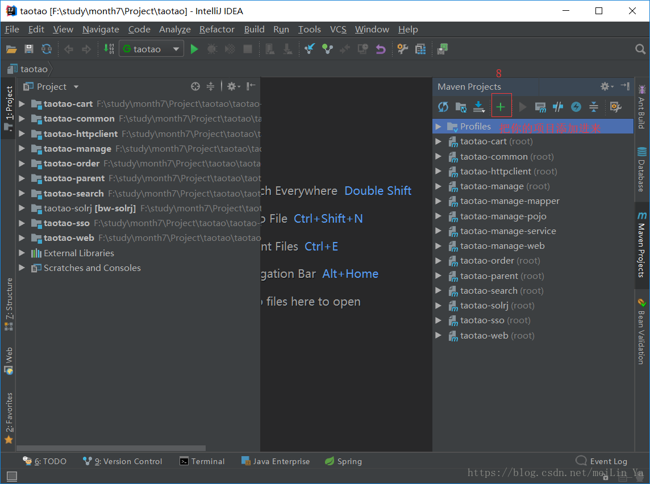The image size is (650, 484).
Task: Open the Database side tab
Action: (641, 169)
